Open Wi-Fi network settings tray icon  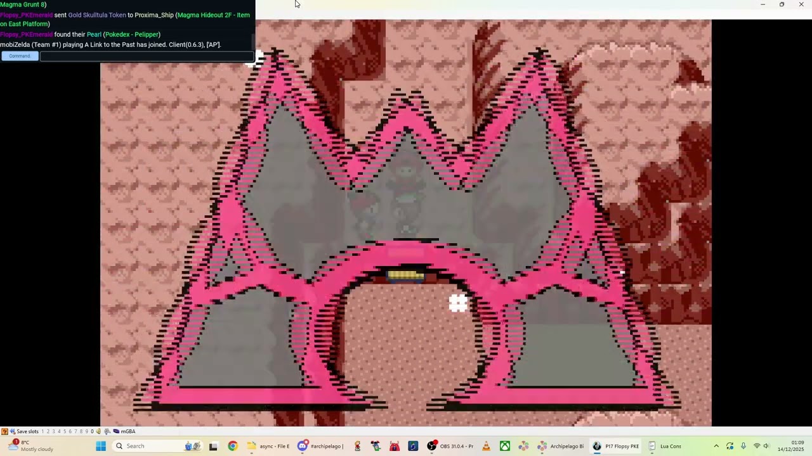click(x=757, y=446)
